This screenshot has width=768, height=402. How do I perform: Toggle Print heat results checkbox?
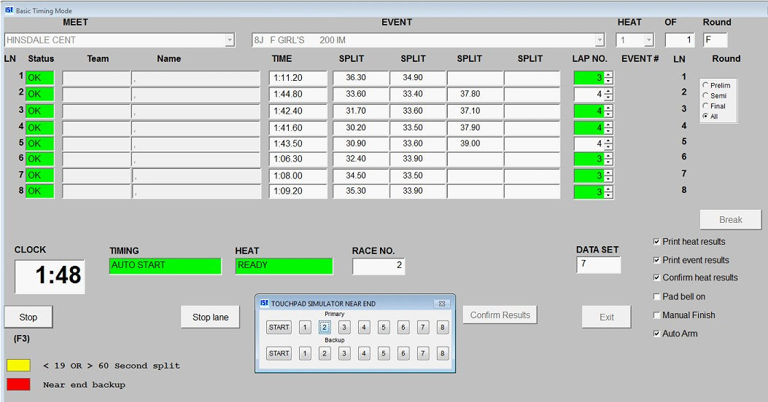click(x=657, y=242)
